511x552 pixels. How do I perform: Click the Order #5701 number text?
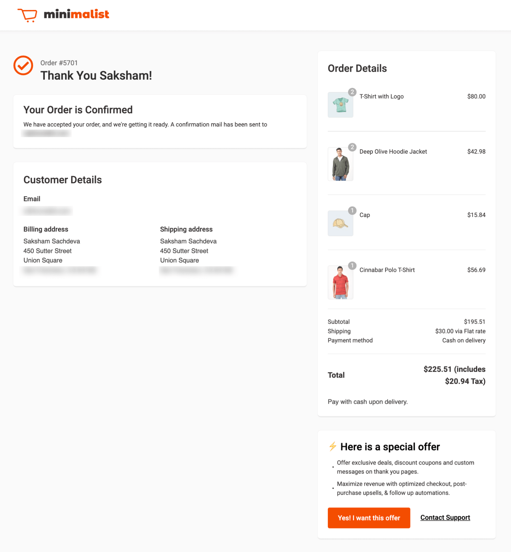[x=59, y=63]
